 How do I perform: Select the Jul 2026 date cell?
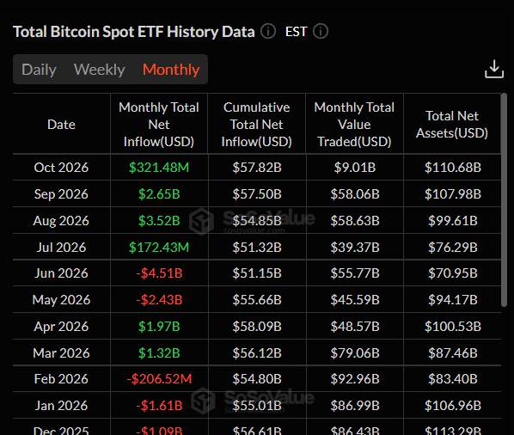point(61,248)
